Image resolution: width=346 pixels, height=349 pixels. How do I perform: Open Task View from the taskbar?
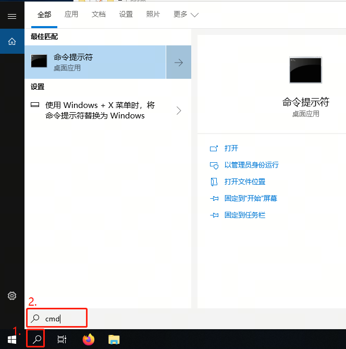(61, 340)
